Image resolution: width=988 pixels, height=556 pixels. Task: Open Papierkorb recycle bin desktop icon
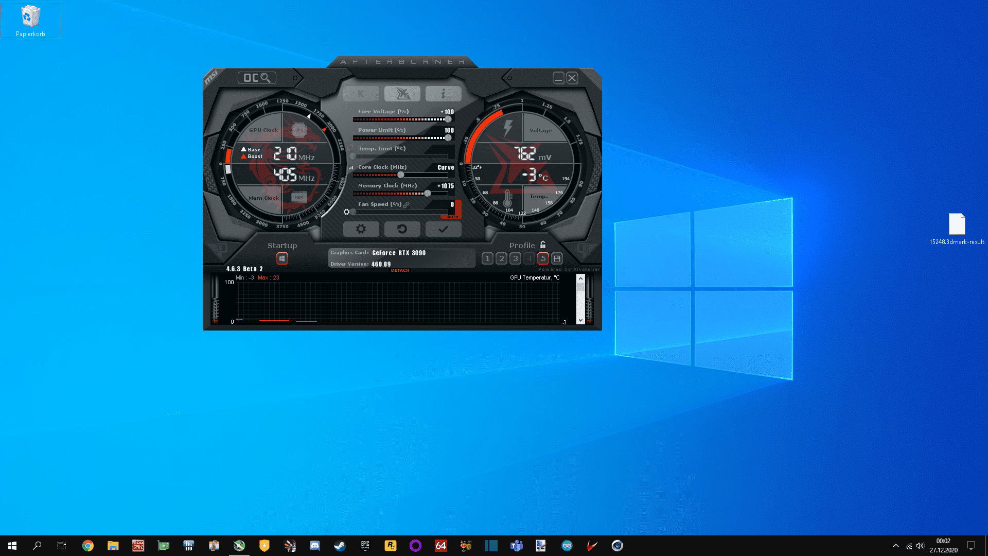coord(30,21)
